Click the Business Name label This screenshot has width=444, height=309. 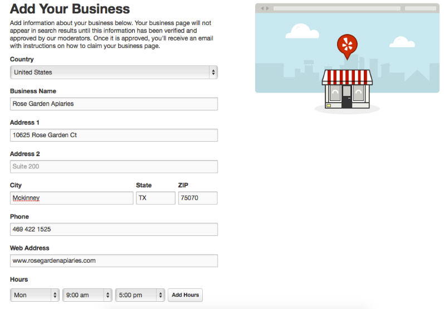(x=33, y=91)
